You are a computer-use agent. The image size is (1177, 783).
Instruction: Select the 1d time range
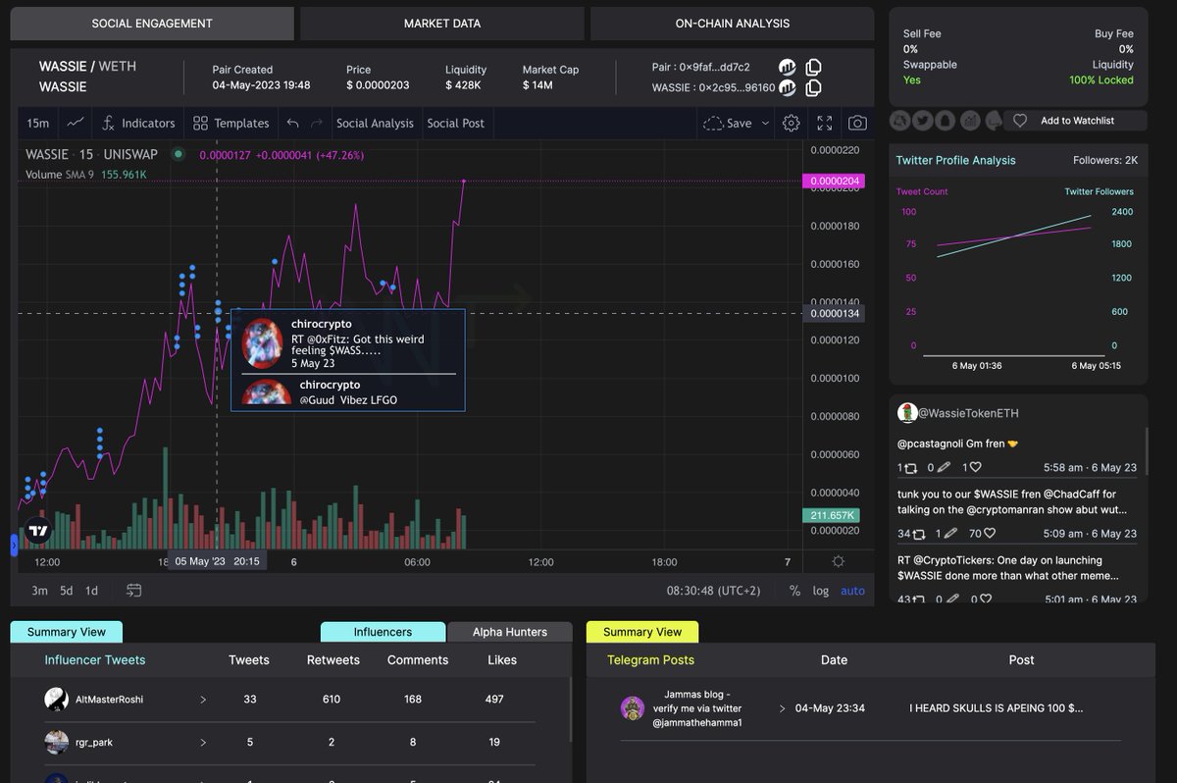91,591
